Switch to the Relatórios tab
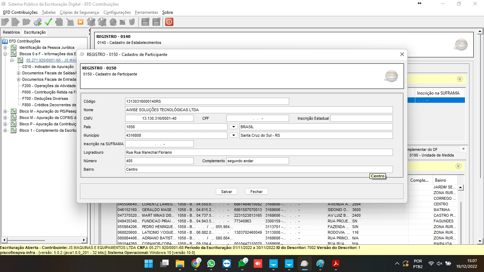 11,32
